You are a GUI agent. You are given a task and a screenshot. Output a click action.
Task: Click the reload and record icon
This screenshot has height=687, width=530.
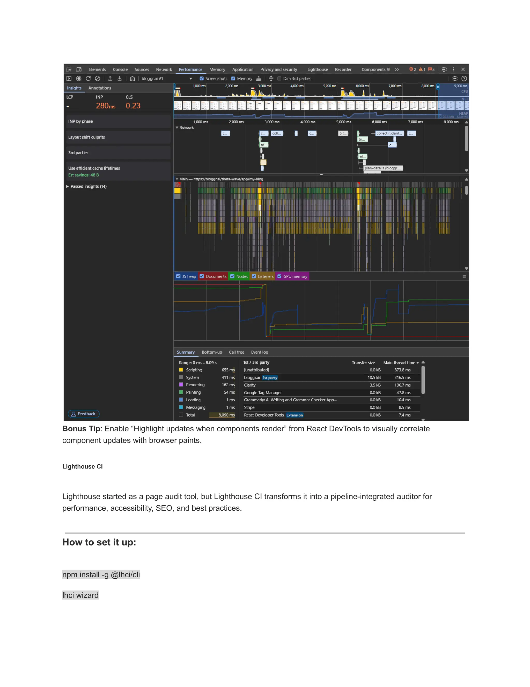coord(88,78)
